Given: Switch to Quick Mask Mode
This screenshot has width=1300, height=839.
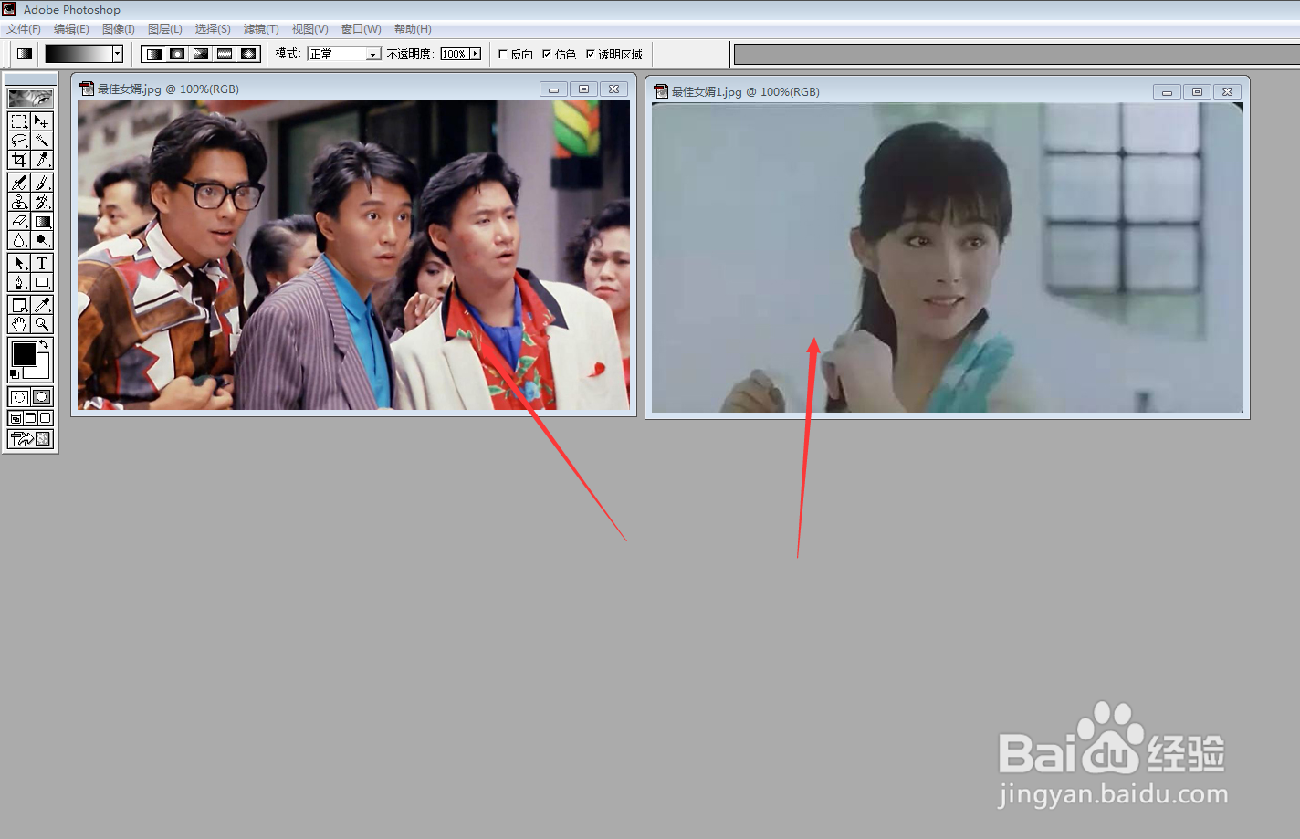Looking at the screenshot, I should (x=42, y=397).
